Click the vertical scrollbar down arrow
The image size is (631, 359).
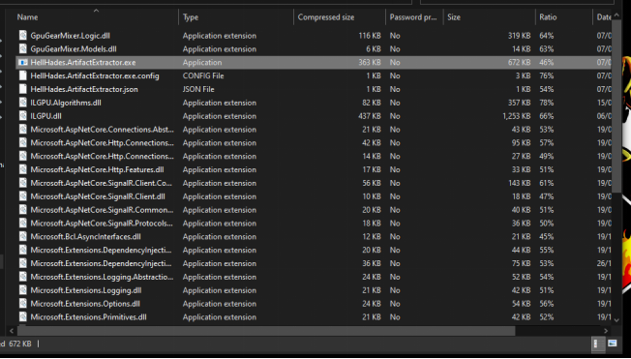[616, 320]
